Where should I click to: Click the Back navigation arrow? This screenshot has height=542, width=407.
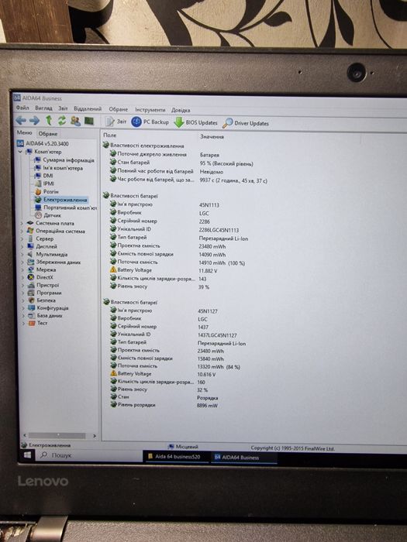point(21,120)
